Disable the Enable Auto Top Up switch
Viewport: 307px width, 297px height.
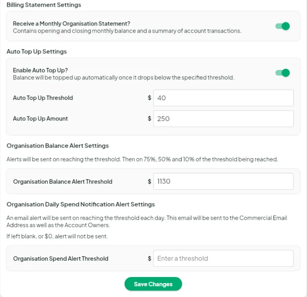coord(282,73)
